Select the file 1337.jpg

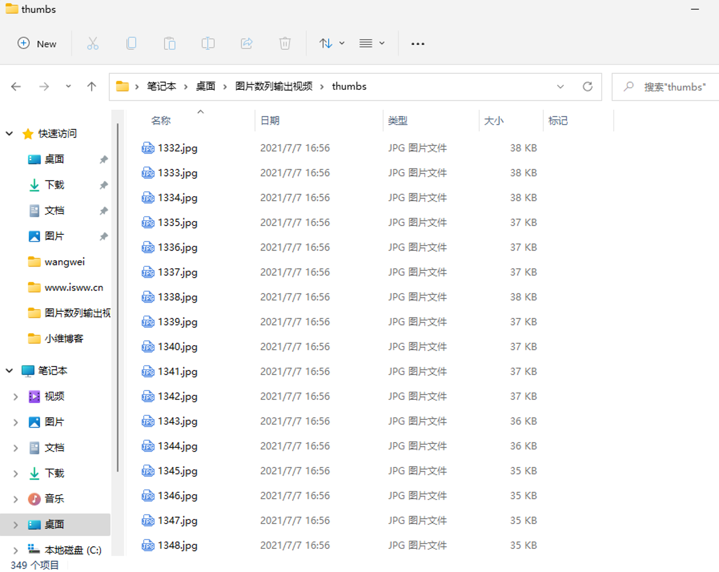(178, 272)
